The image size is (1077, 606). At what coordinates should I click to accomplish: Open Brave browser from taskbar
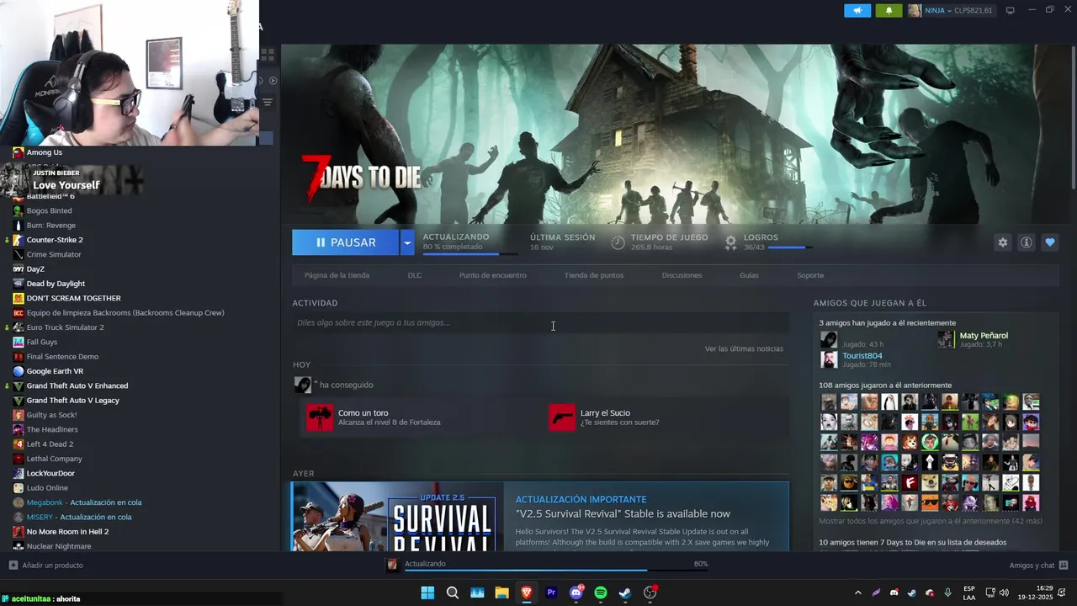527,593
